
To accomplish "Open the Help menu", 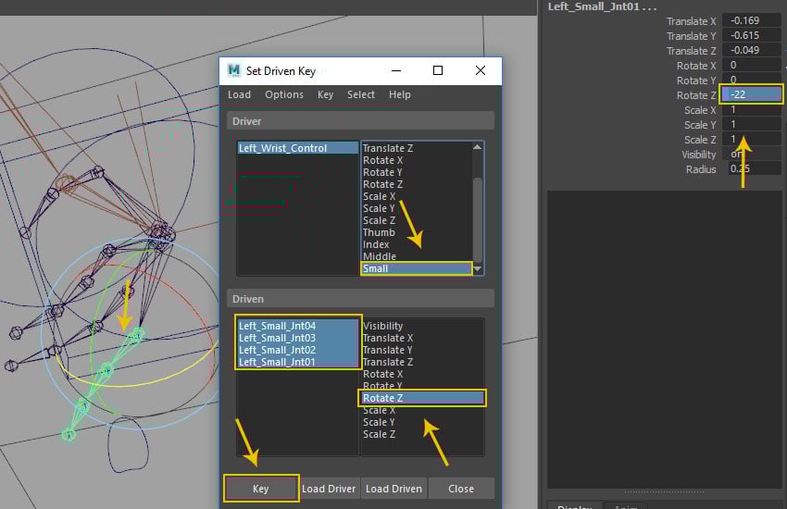I will 400,94.
